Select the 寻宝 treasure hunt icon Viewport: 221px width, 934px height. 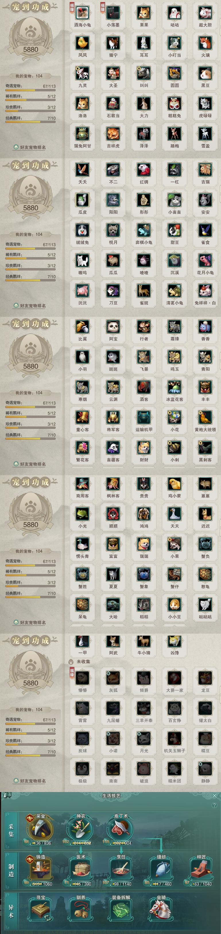(40, 910)
